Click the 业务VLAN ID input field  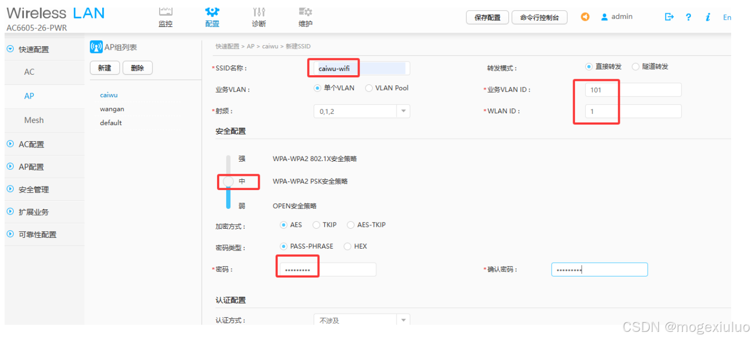tap(633, 90)
